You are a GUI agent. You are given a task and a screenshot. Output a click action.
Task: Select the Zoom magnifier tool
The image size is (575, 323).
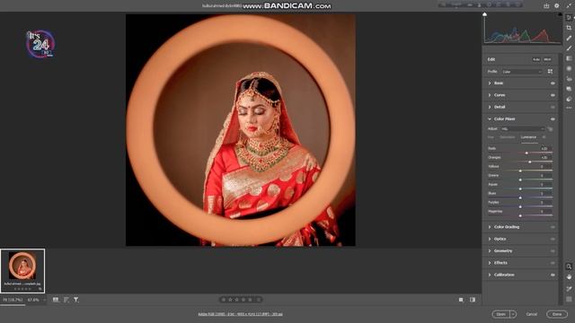[x=569, y=266]
